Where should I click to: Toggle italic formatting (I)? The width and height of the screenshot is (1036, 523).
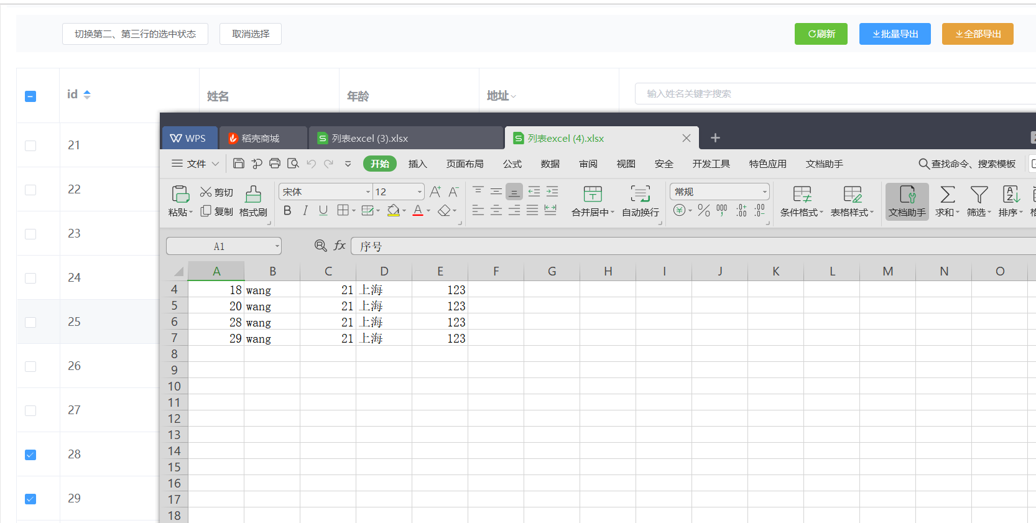pos(305,211)
